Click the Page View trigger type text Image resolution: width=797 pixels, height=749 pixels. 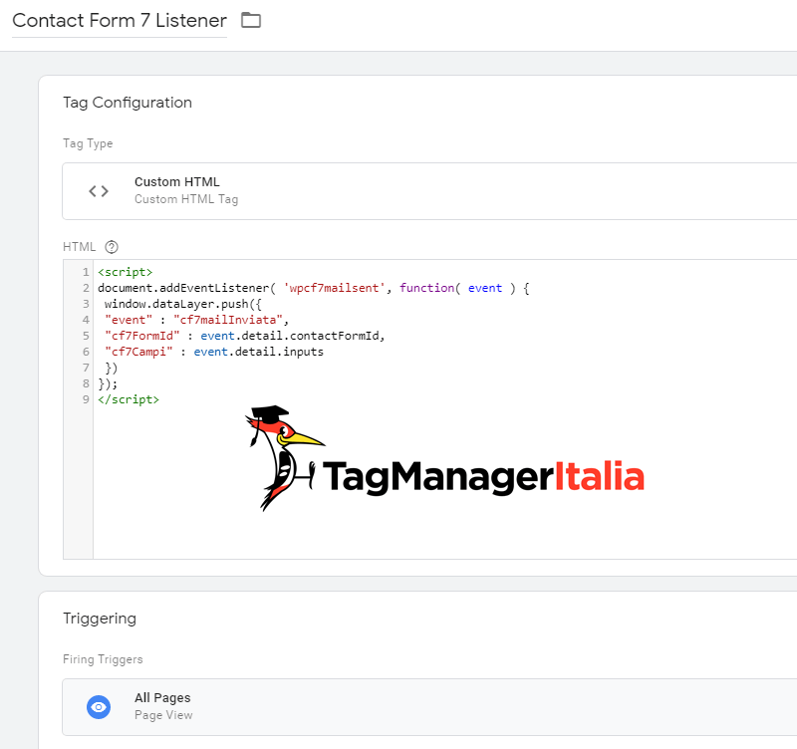(x=163, y=715)
